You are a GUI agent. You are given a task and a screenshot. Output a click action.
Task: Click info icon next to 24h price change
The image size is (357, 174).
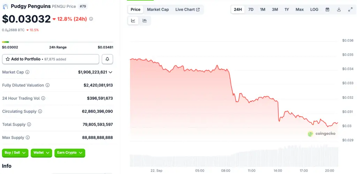point(91,19)
